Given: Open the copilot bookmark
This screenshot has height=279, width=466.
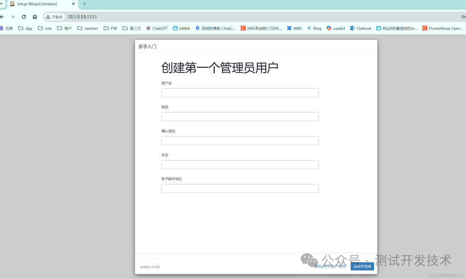Looking at the screenshot, I should point(336,28).
